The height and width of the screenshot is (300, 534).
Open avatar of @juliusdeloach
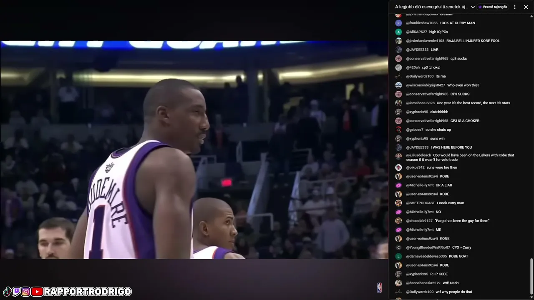tap(398, 156)
